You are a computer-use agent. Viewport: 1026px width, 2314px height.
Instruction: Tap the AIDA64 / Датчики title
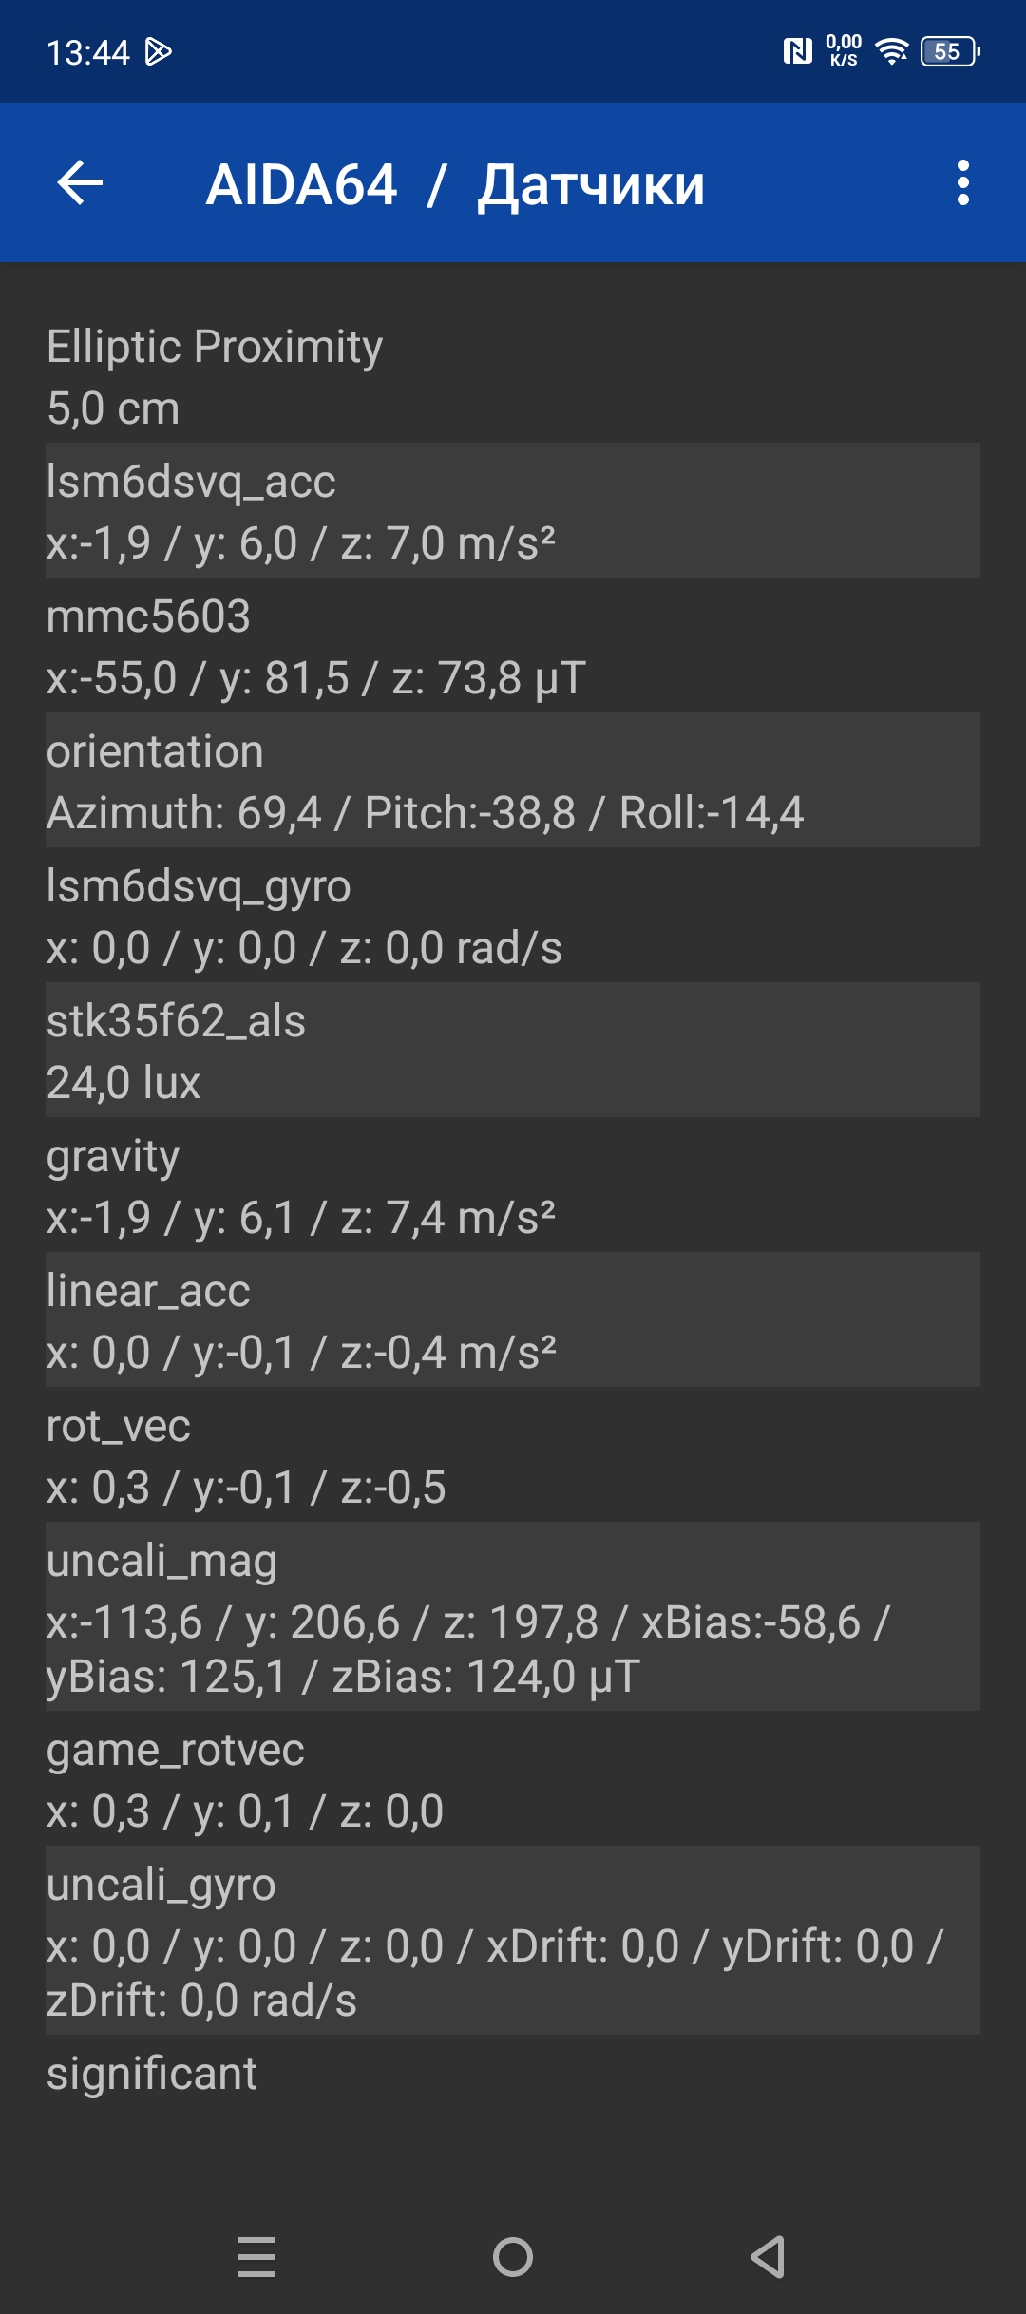[455, 184]
